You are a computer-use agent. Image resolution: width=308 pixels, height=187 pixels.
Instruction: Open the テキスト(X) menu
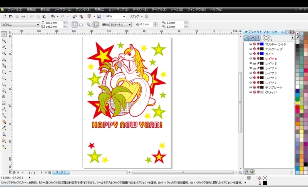point(140,9)
